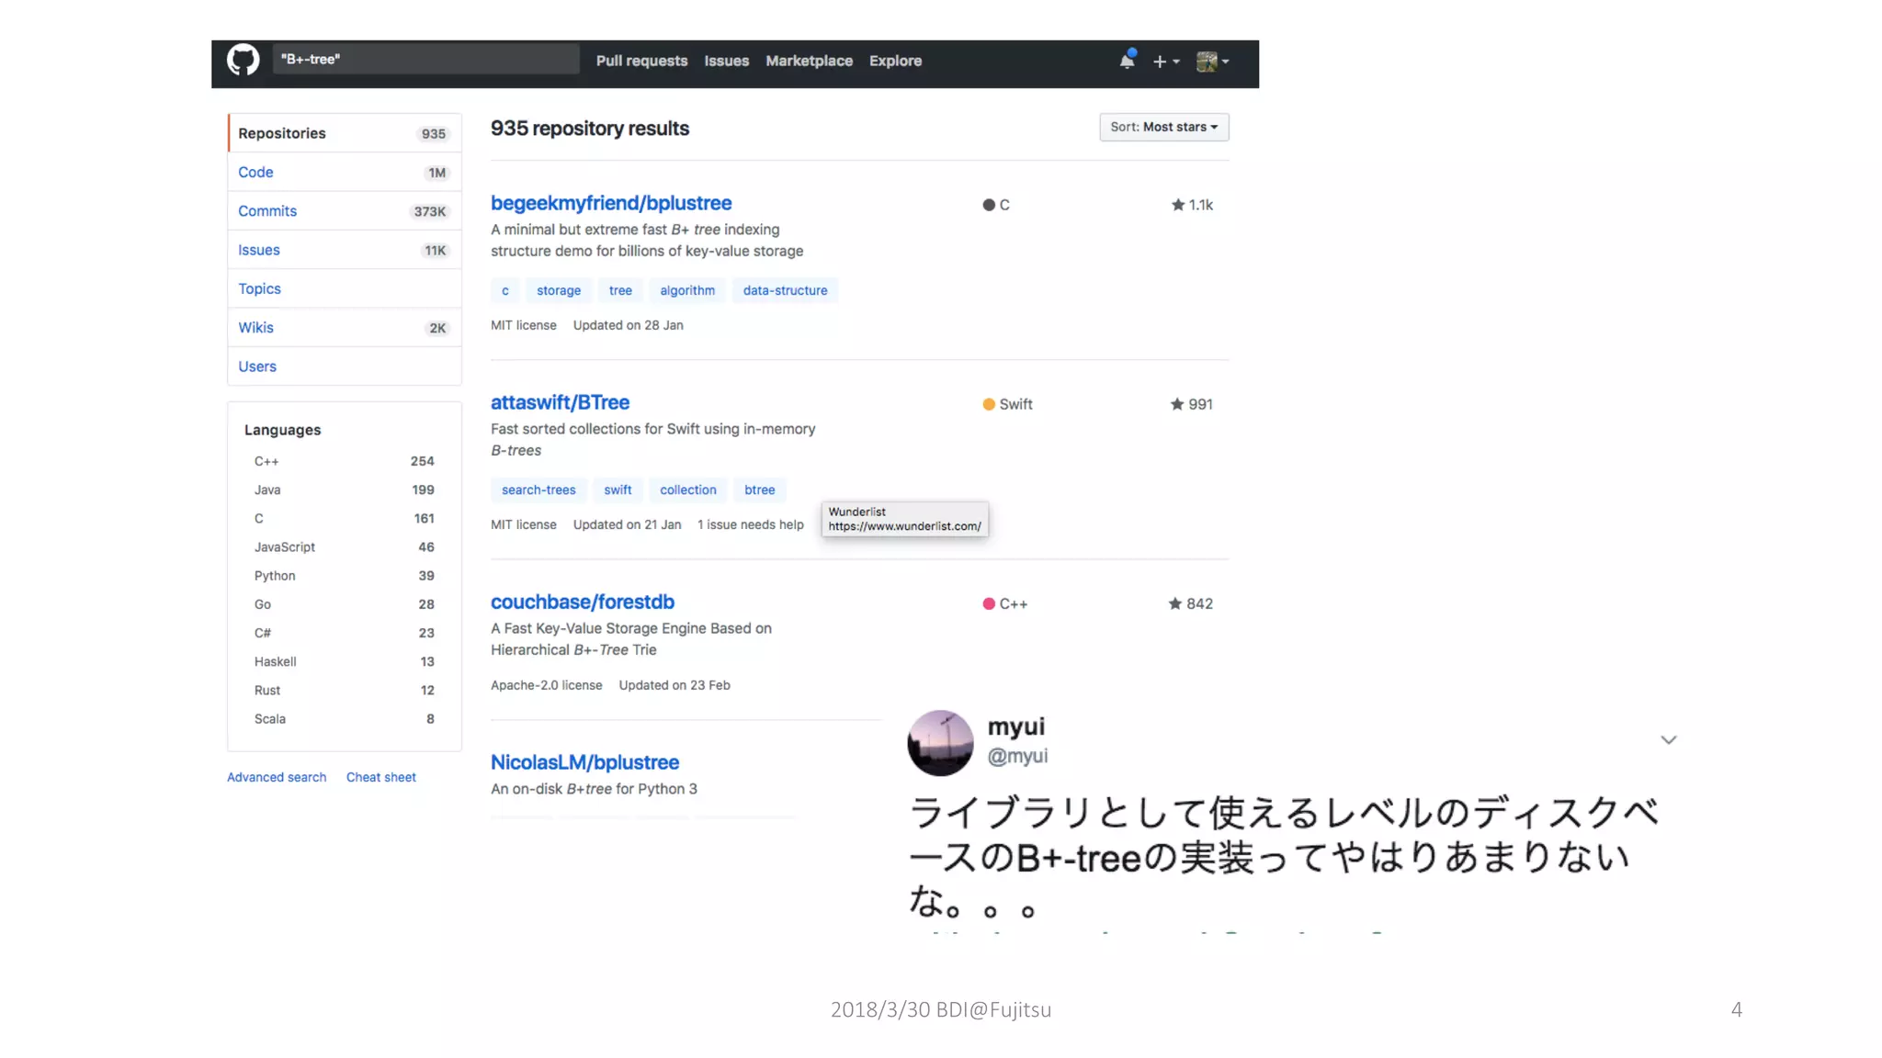Viewport: 1882px width, 1058px height.
Task: Click the data-structure topic tag
Action: (785, 290)
